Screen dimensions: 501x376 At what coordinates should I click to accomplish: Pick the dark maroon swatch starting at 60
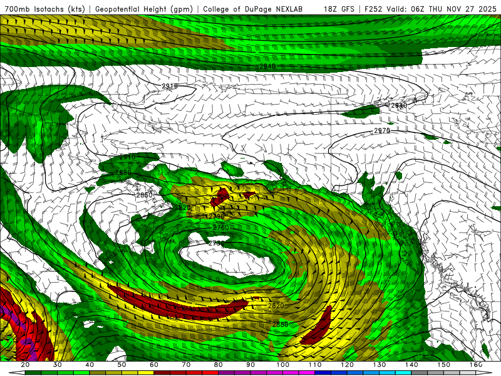(162, 373)
